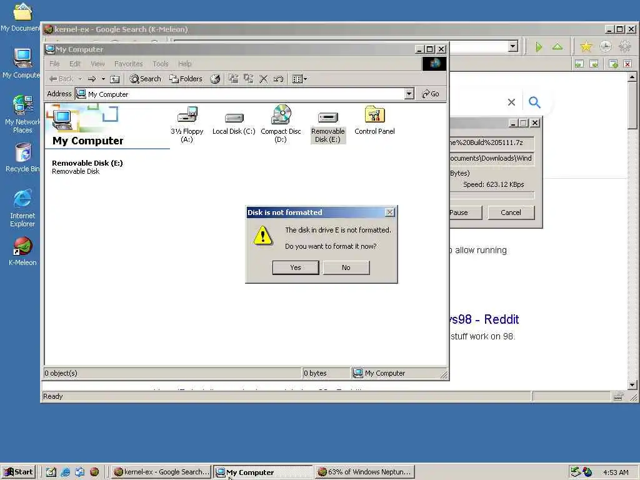Click the green Go arrow in K-Meleon
Screen dimensions: 640x480
click(x=539, y=47)
